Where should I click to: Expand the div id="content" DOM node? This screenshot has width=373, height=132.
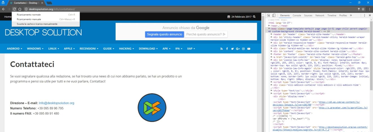(x=272, y=51)
